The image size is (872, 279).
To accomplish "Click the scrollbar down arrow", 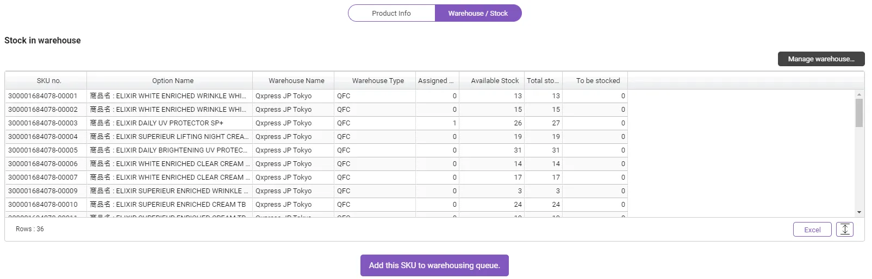I will click(x=859, y=212).
